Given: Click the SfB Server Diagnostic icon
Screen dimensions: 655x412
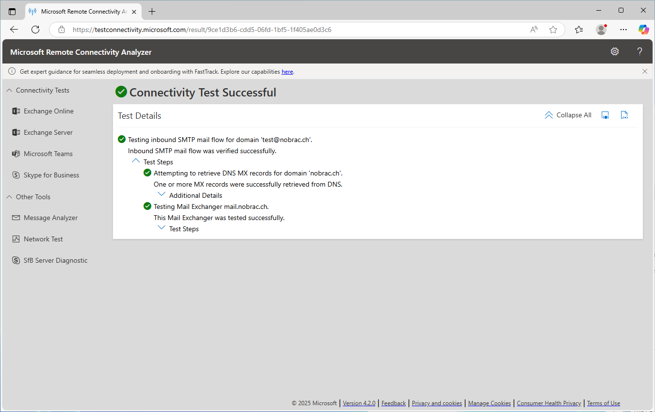Looking at the screenshot, I should (x=16, y=260).
